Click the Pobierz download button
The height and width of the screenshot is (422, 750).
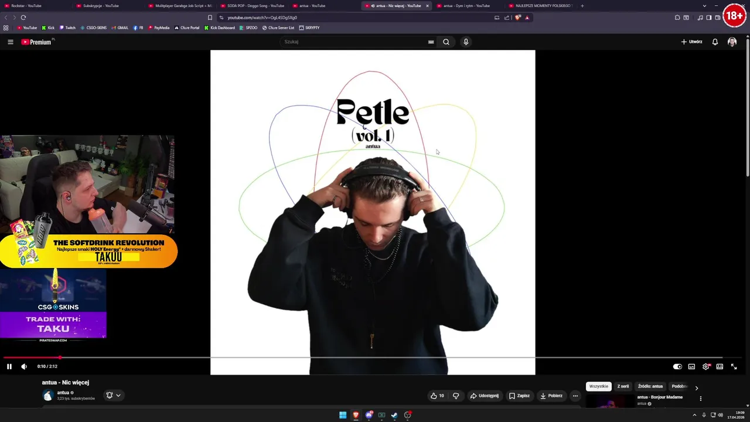coord(551,396)
